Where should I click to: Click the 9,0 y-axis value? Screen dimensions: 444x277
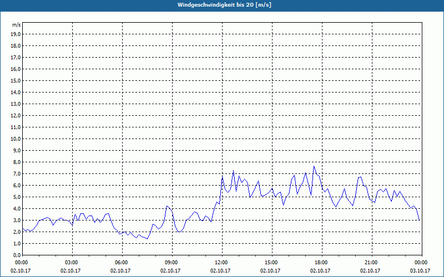click(17, 150)
